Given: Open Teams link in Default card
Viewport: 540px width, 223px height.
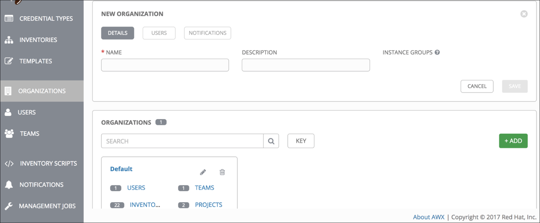Looking at the screenshot, I should pos(205,188).
